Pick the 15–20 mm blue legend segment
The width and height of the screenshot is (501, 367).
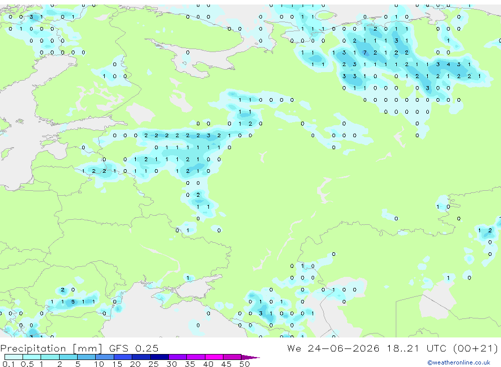point(123,357)
